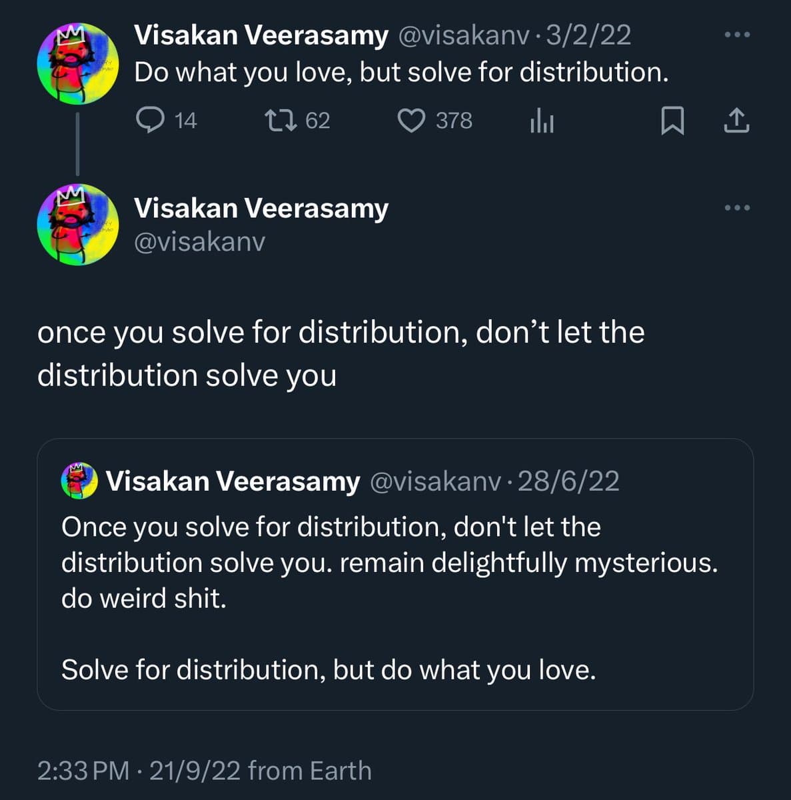Bookmark the first tweet
The height and width of the screenshot is (800, 791).
(x=672, y=121)
